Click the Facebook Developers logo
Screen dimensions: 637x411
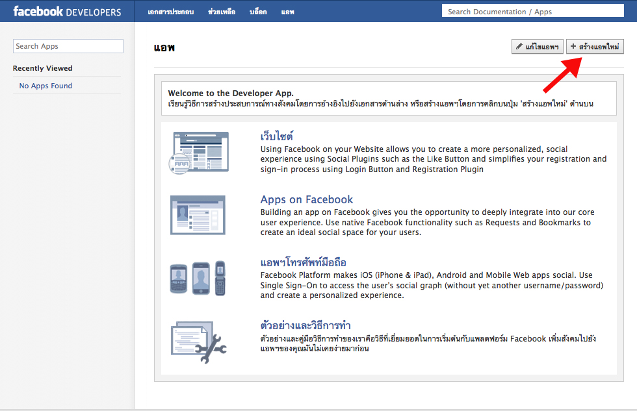click(x=67, y=11)
